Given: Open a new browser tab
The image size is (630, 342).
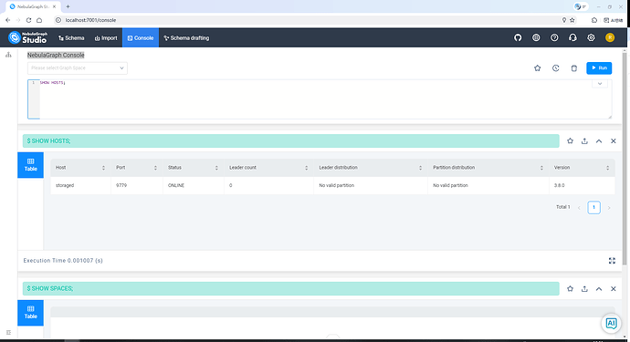Looking at the screenshot, I should (x=68, y=6).
